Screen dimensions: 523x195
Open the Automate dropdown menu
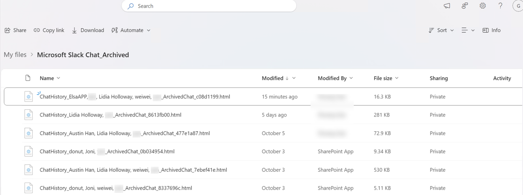[x=131, y=30]
